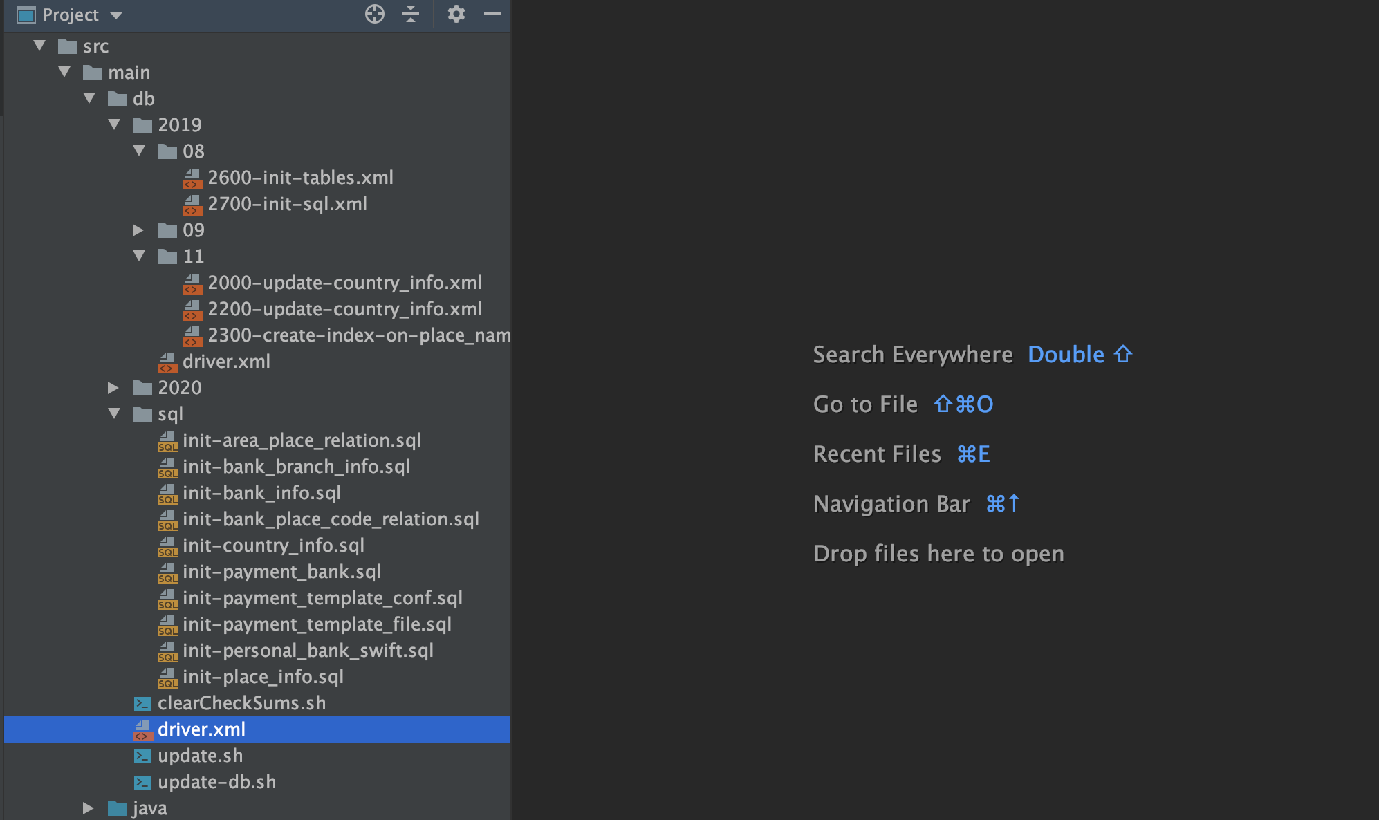The image size is (1379, 820).
Task: Open Project panel settings gear
Action: tap(456, 14)
